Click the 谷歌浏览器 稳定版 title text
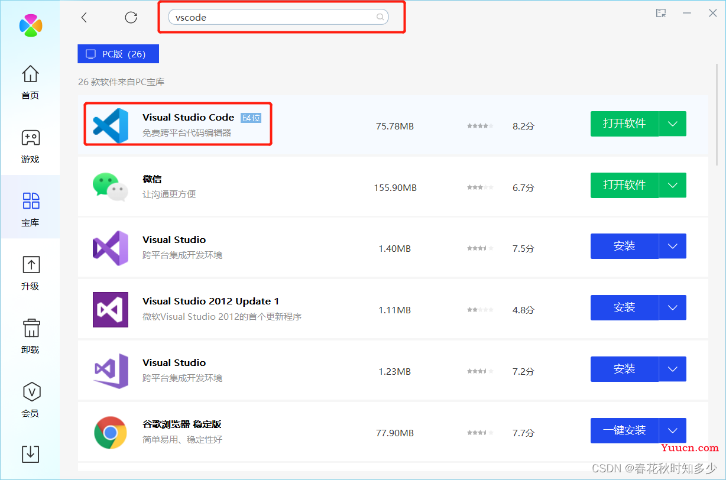Viewport: 726px width, 480px height. click(x=182, y=424)
